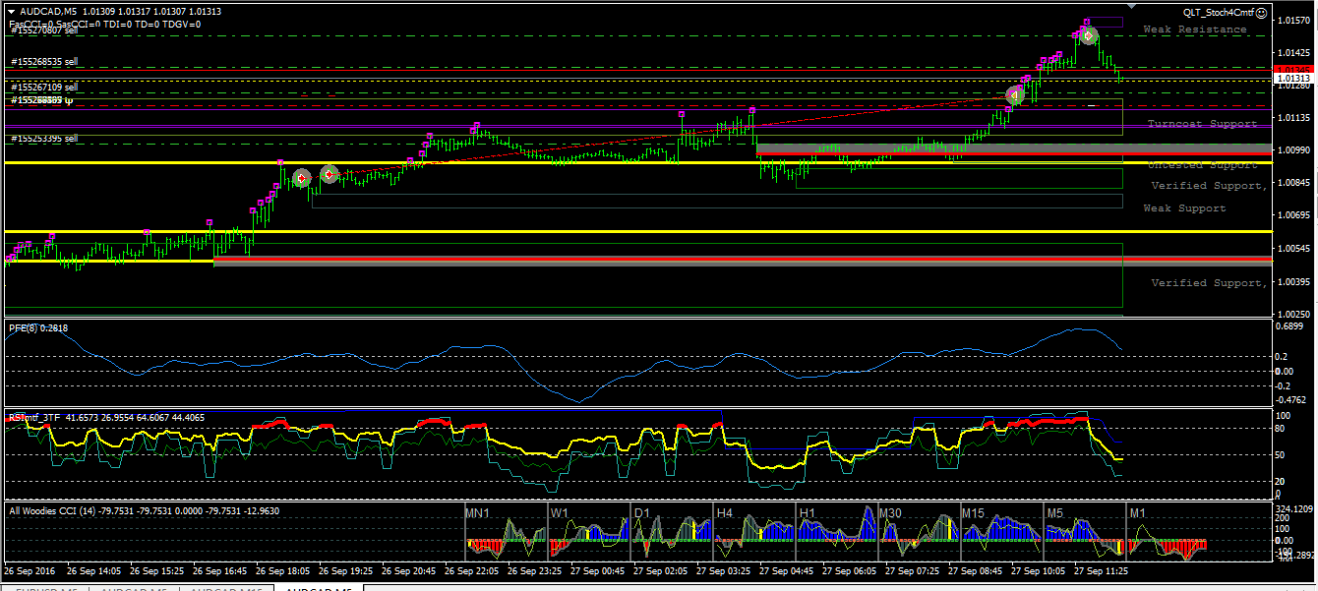Viewport: 1318px width, 591px height.
Task: Click the circled trade arrow near price 1.01280
Action: pyautogui.click(x=1015, y=95)
